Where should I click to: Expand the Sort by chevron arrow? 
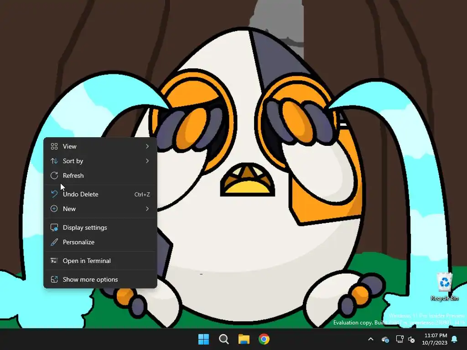tap(147, 161)
